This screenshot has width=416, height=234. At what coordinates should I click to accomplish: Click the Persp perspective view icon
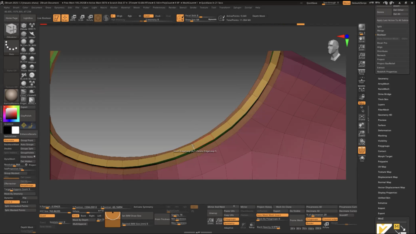click(x=361, y=73)
